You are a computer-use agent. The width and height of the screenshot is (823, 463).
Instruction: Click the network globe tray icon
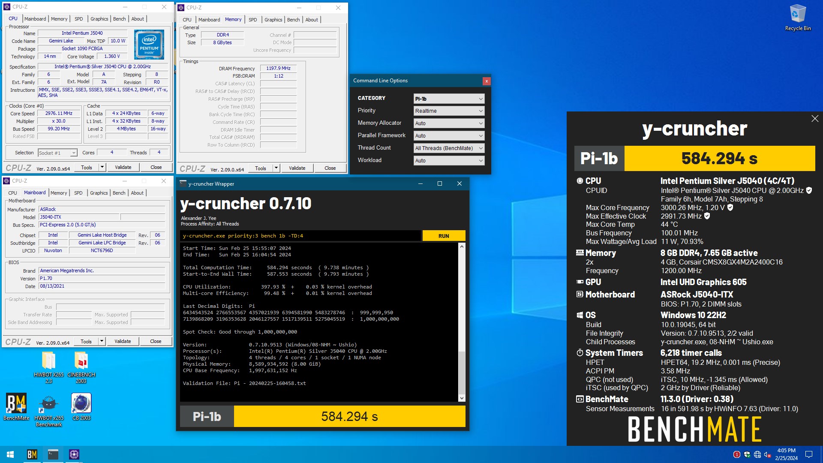(x=757, y=454)
